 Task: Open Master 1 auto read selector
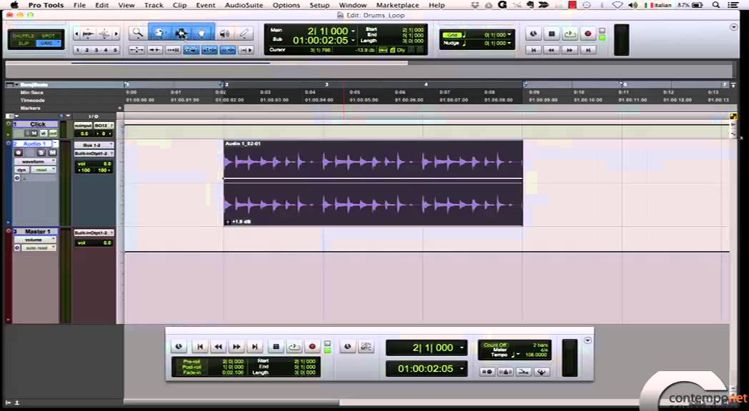pyautogui.click(x=39, y=248)
